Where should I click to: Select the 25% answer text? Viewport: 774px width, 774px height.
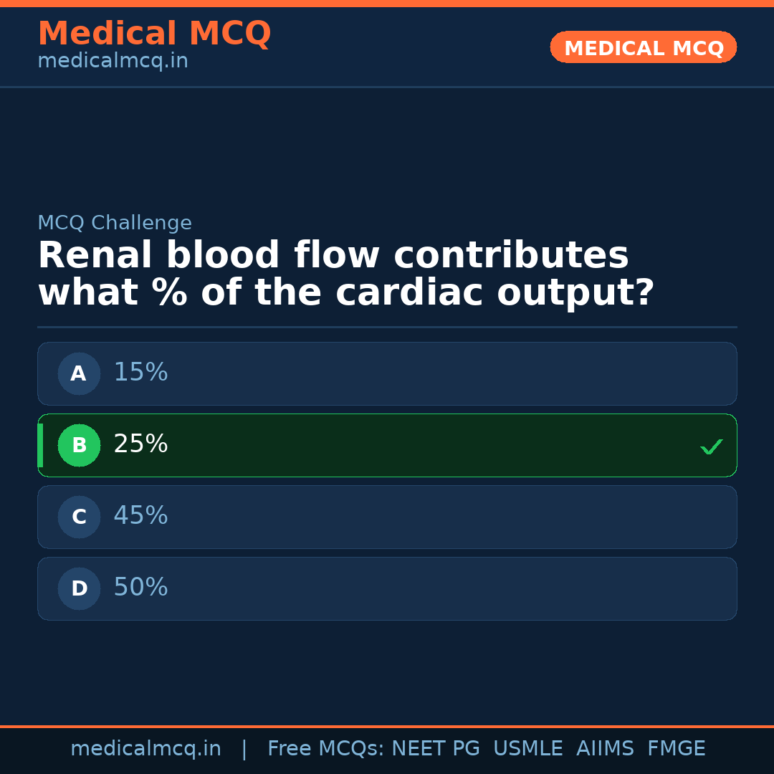140,444
